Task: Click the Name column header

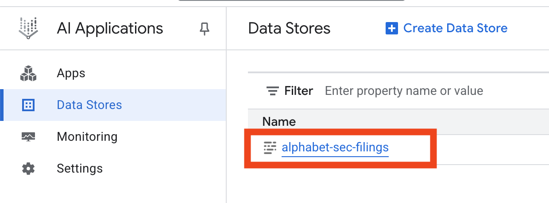Action: point(279,121)
